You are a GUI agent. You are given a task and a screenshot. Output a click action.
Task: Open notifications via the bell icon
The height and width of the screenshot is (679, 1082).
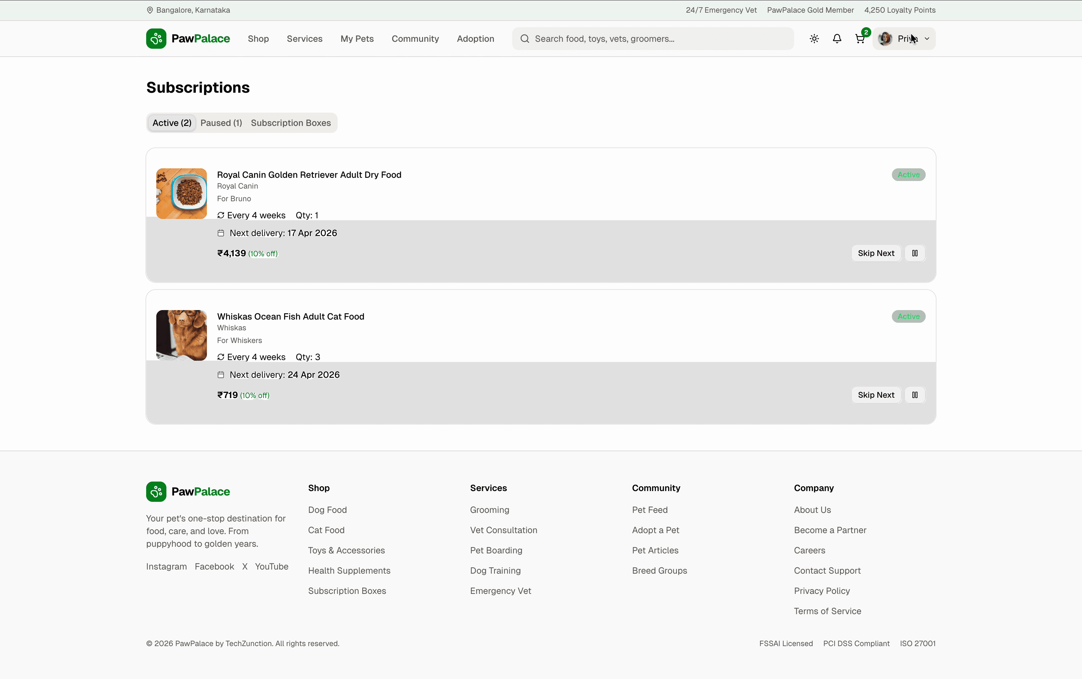[x=837, y=39]
